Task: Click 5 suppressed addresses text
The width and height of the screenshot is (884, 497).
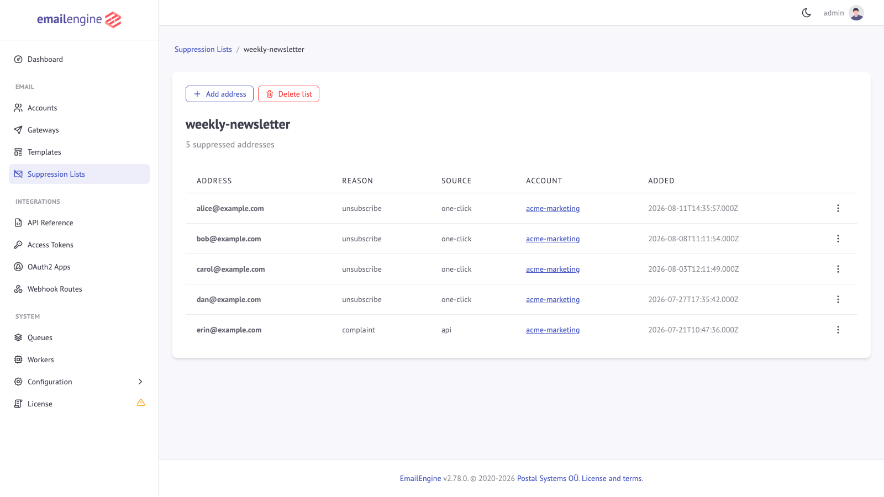Action: [230, 145]
